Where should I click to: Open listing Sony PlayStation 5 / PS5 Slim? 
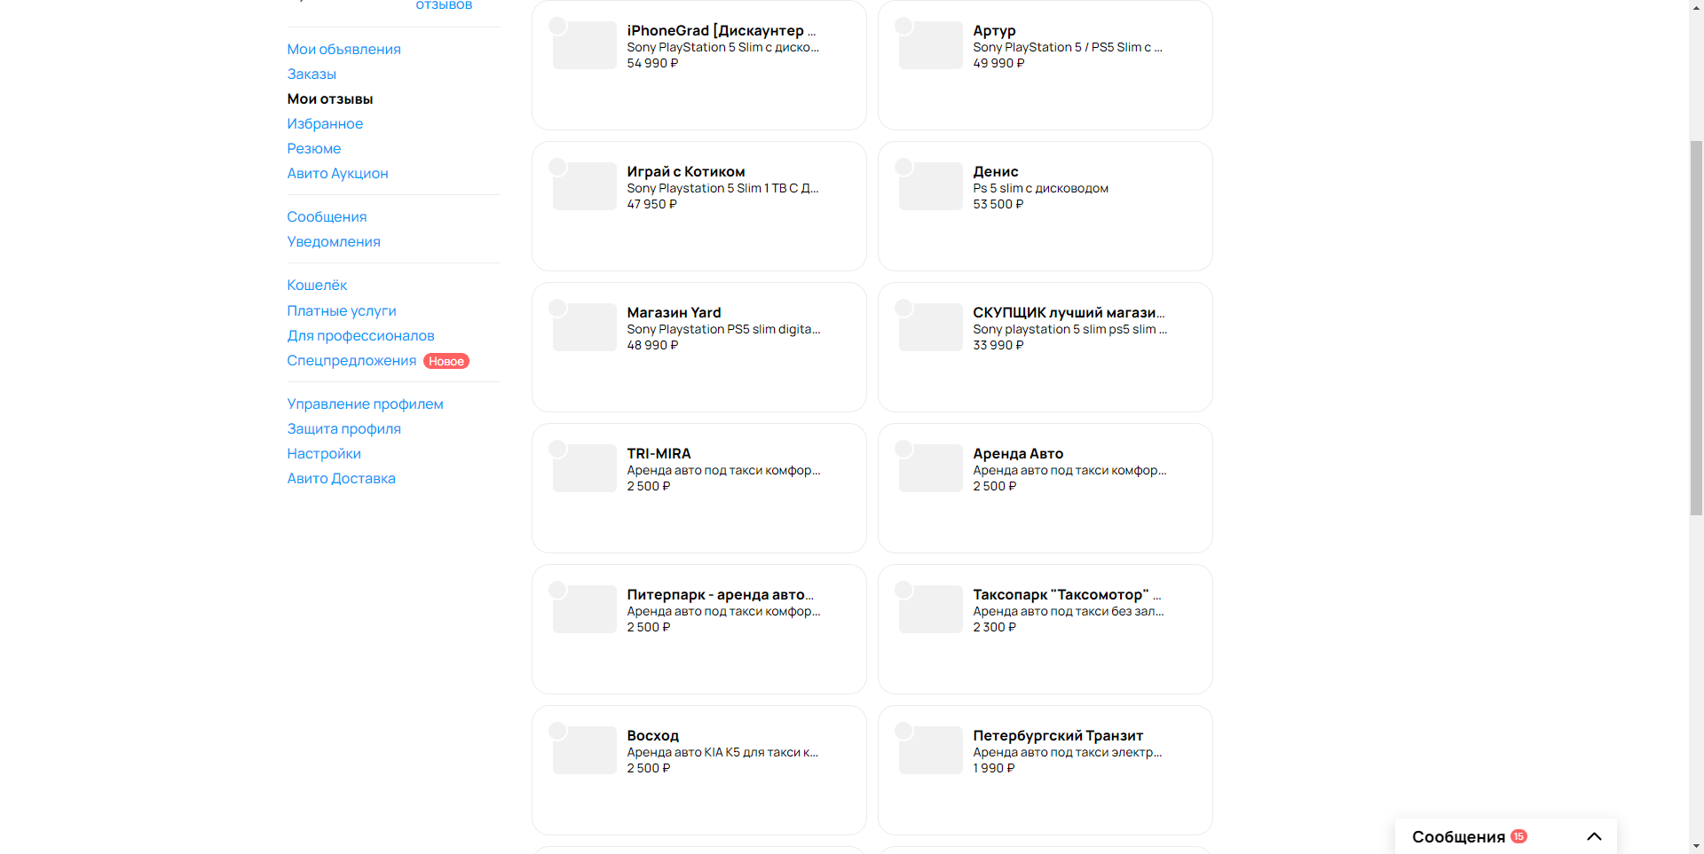pos(1068,48)
